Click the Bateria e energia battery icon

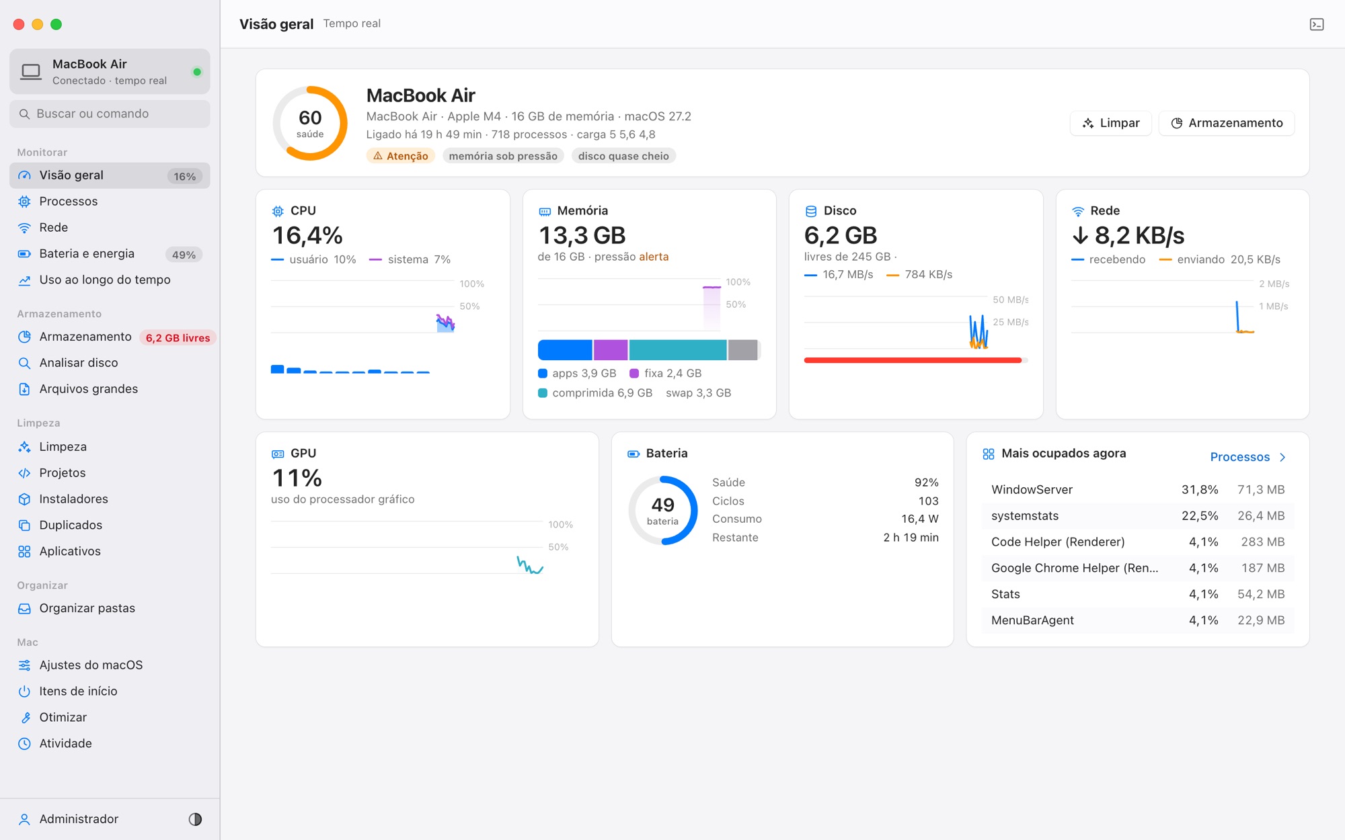pyautogui.click(x=24, y=253)
